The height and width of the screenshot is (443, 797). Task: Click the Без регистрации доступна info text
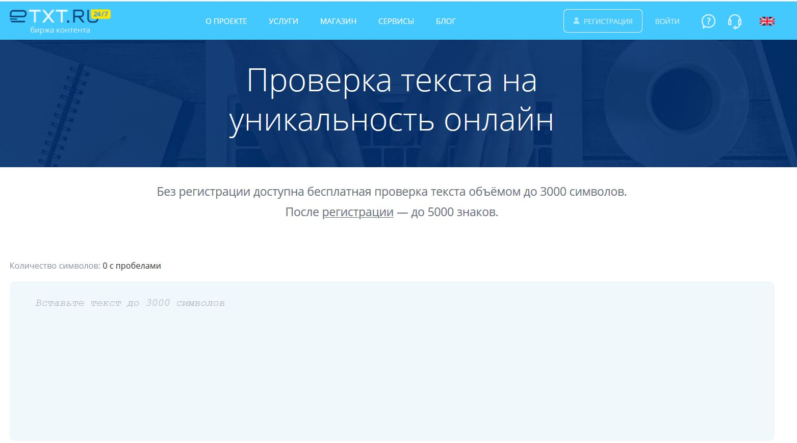click(x=391, y=192)
